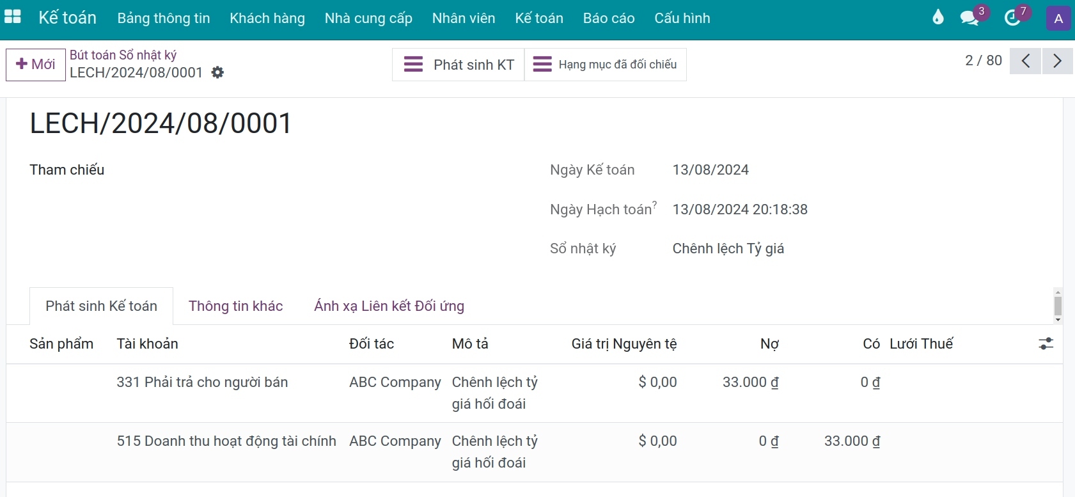Open Cấu hình menu
The height and width of the screenshot is (497, 1075).
click(x=682, y=18)
